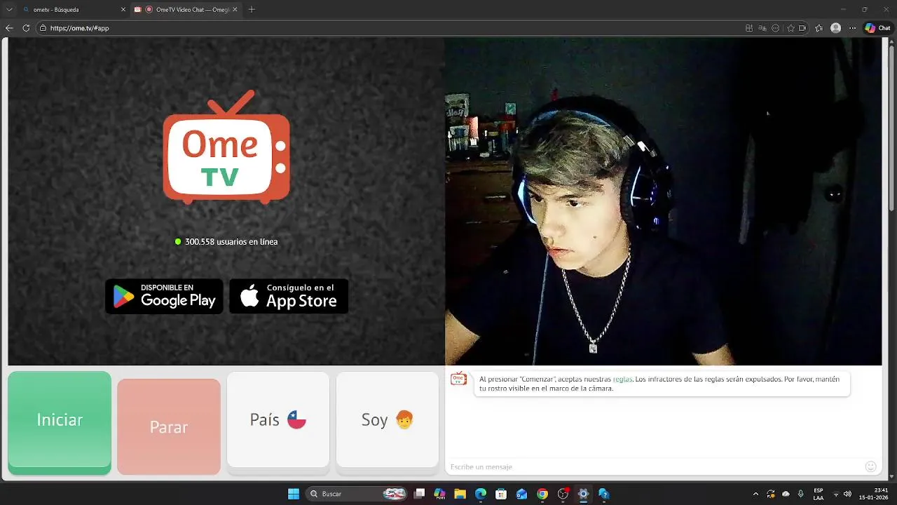The image size is (897, 505).
Task: Show hidden system tray icons
Action: 755,494
